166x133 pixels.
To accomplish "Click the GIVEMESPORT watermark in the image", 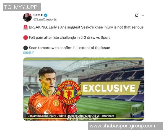I will 84,66.
